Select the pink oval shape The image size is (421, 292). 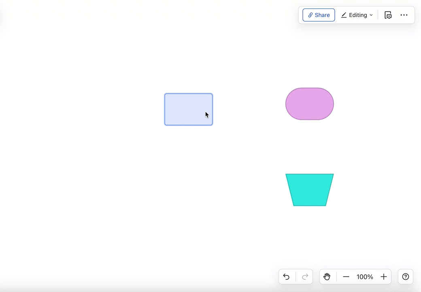click(x=309, y=104)
